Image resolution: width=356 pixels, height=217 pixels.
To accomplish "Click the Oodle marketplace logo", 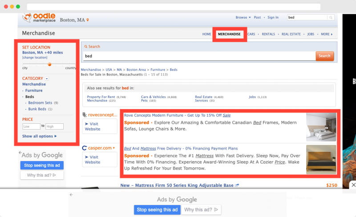I will 39,18.
